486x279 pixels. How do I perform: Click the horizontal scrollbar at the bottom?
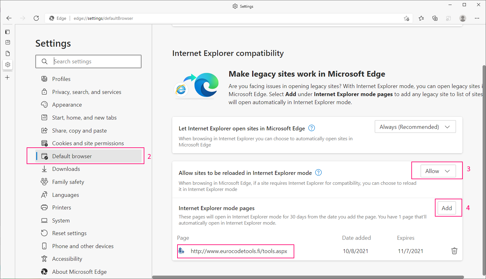[x=308, y=277]
